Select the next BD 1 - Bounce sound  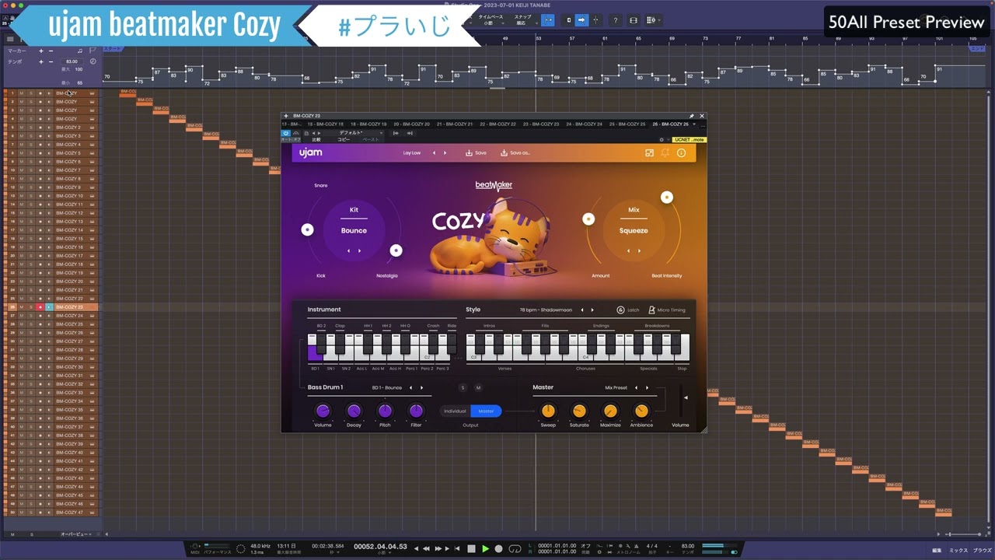click(421, 387)
